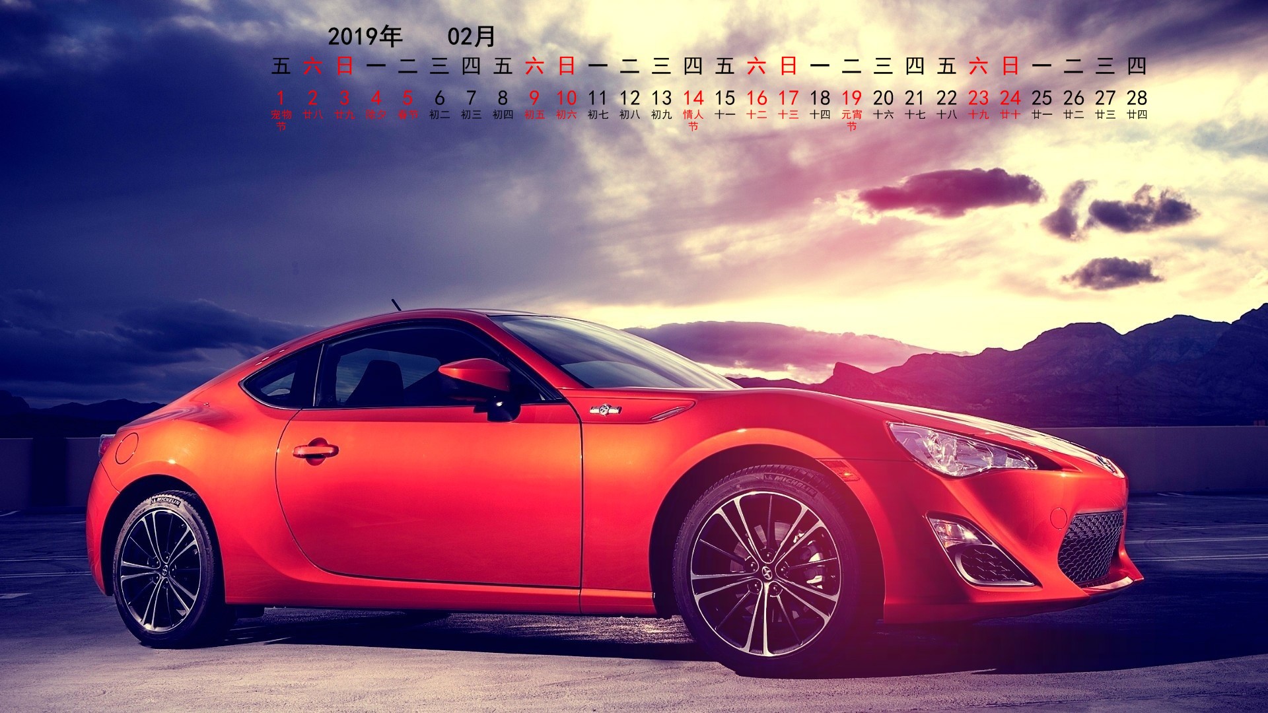
Task: Select date 11 labeled 初七
Action: coord(598,98)
